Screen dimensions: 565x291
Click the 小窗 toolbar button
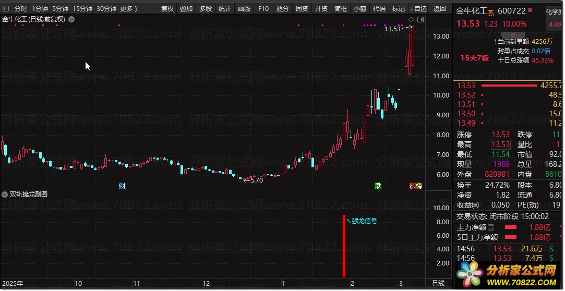(x=360, y=8)
